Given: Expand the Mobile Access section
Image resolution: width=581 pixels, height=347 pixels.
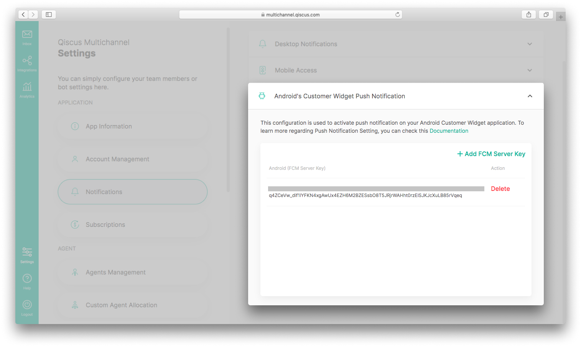Looking at the screenshot, I should (x=530, y=70).
